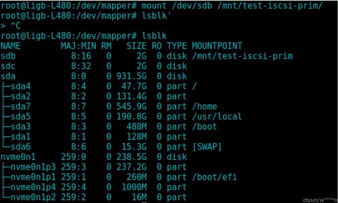
Task: Click the sda disk entry
Action: point(8,76)
